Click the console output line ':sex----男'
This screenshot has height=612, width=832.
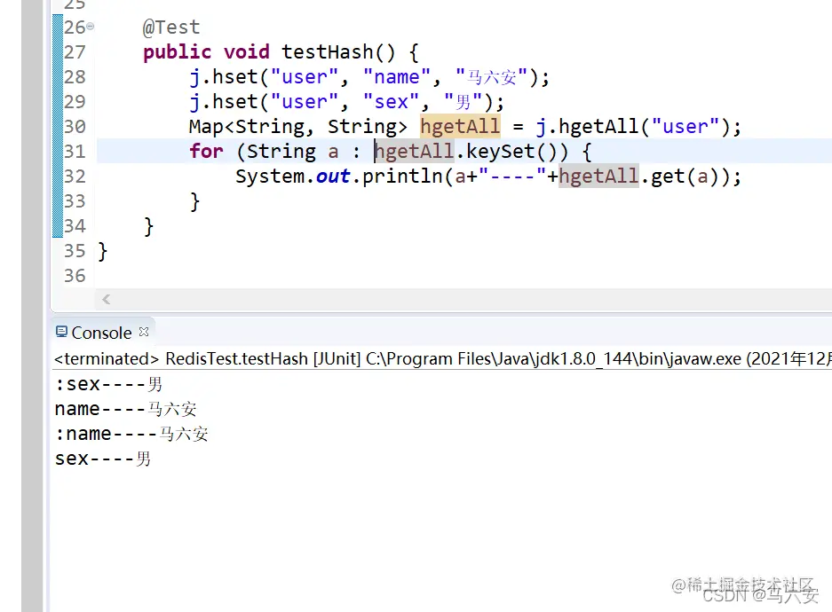coord(109,384)
